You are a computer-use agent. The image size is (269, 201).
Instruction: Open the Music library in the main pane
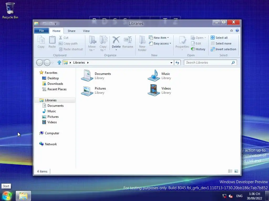coord(159,76)
